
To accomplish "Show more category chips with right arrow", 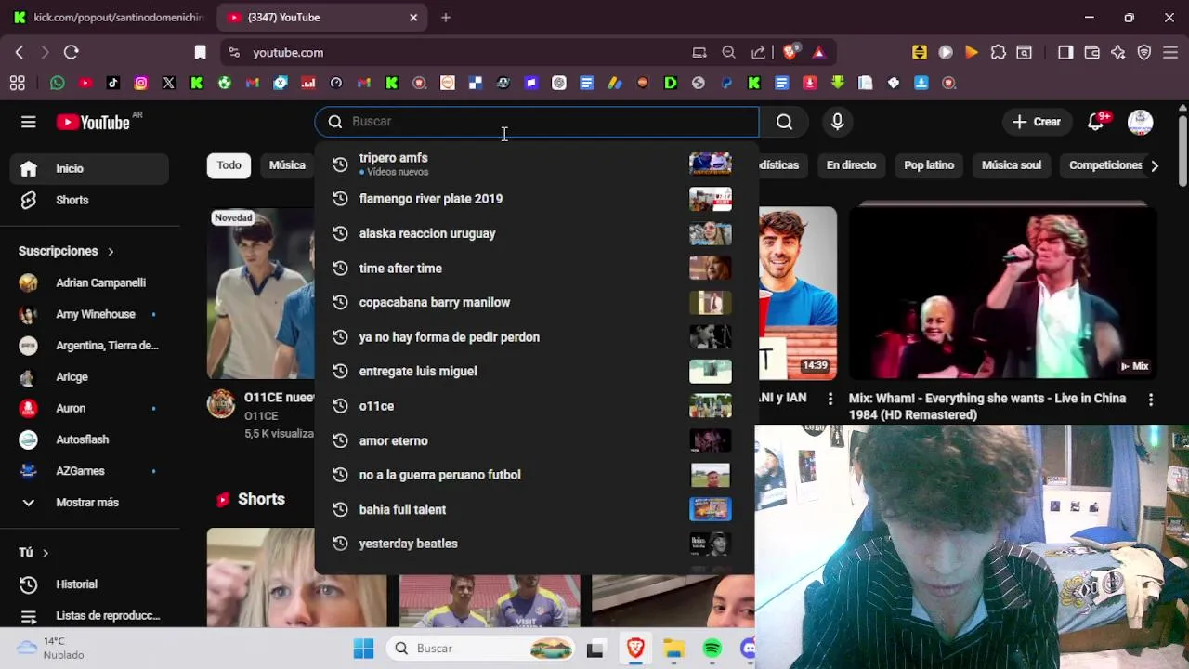I will pos(1155,165).
